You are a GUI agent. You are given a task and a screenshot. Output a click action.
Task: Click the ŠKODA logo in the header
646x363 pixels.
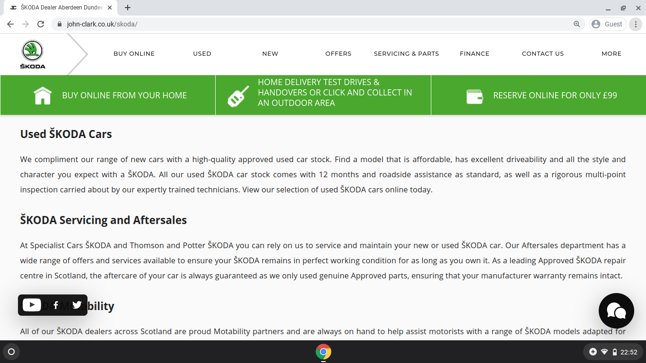(x=33, y=54)
